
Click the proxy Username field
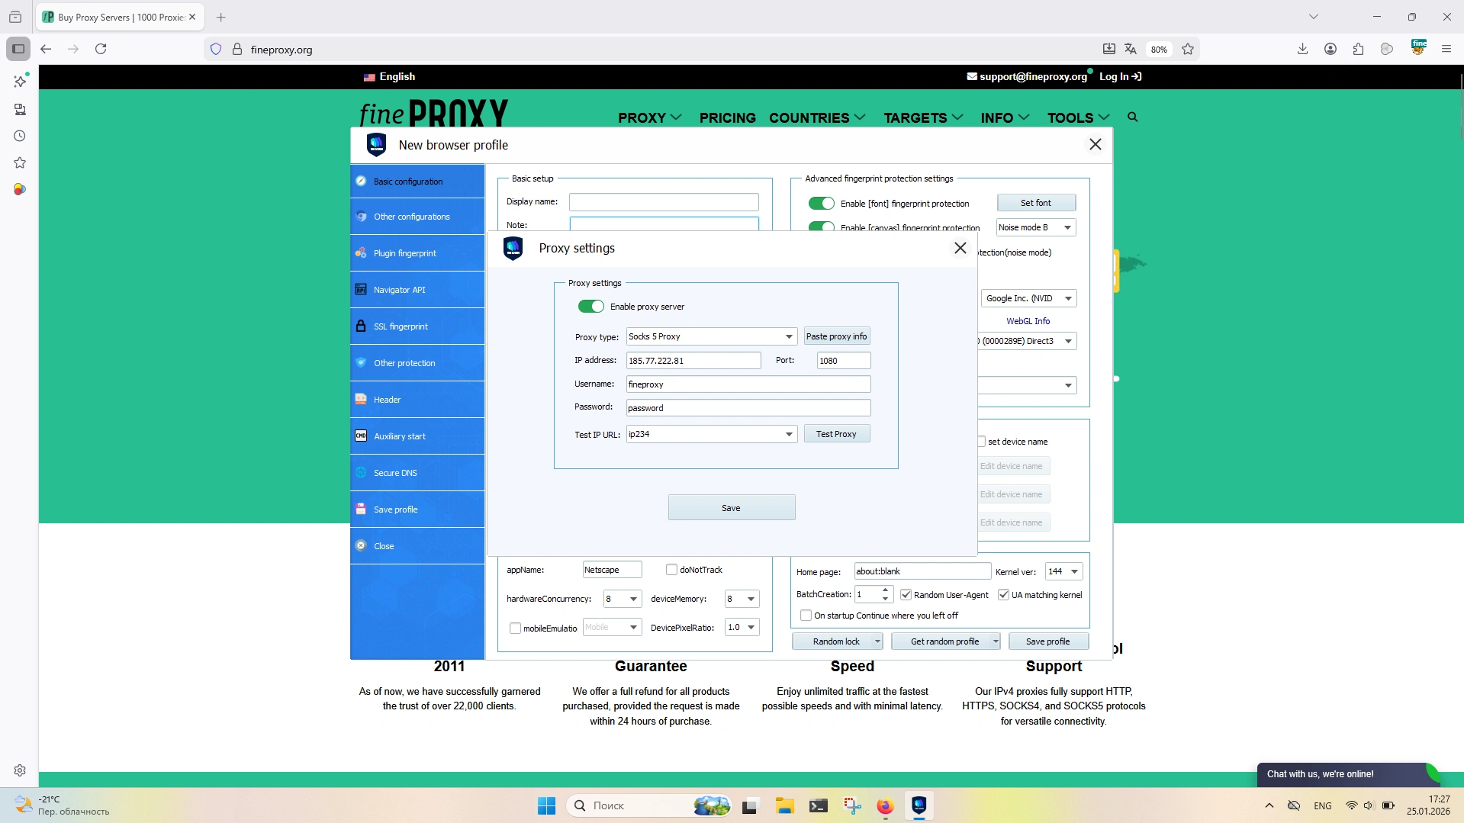748,384
